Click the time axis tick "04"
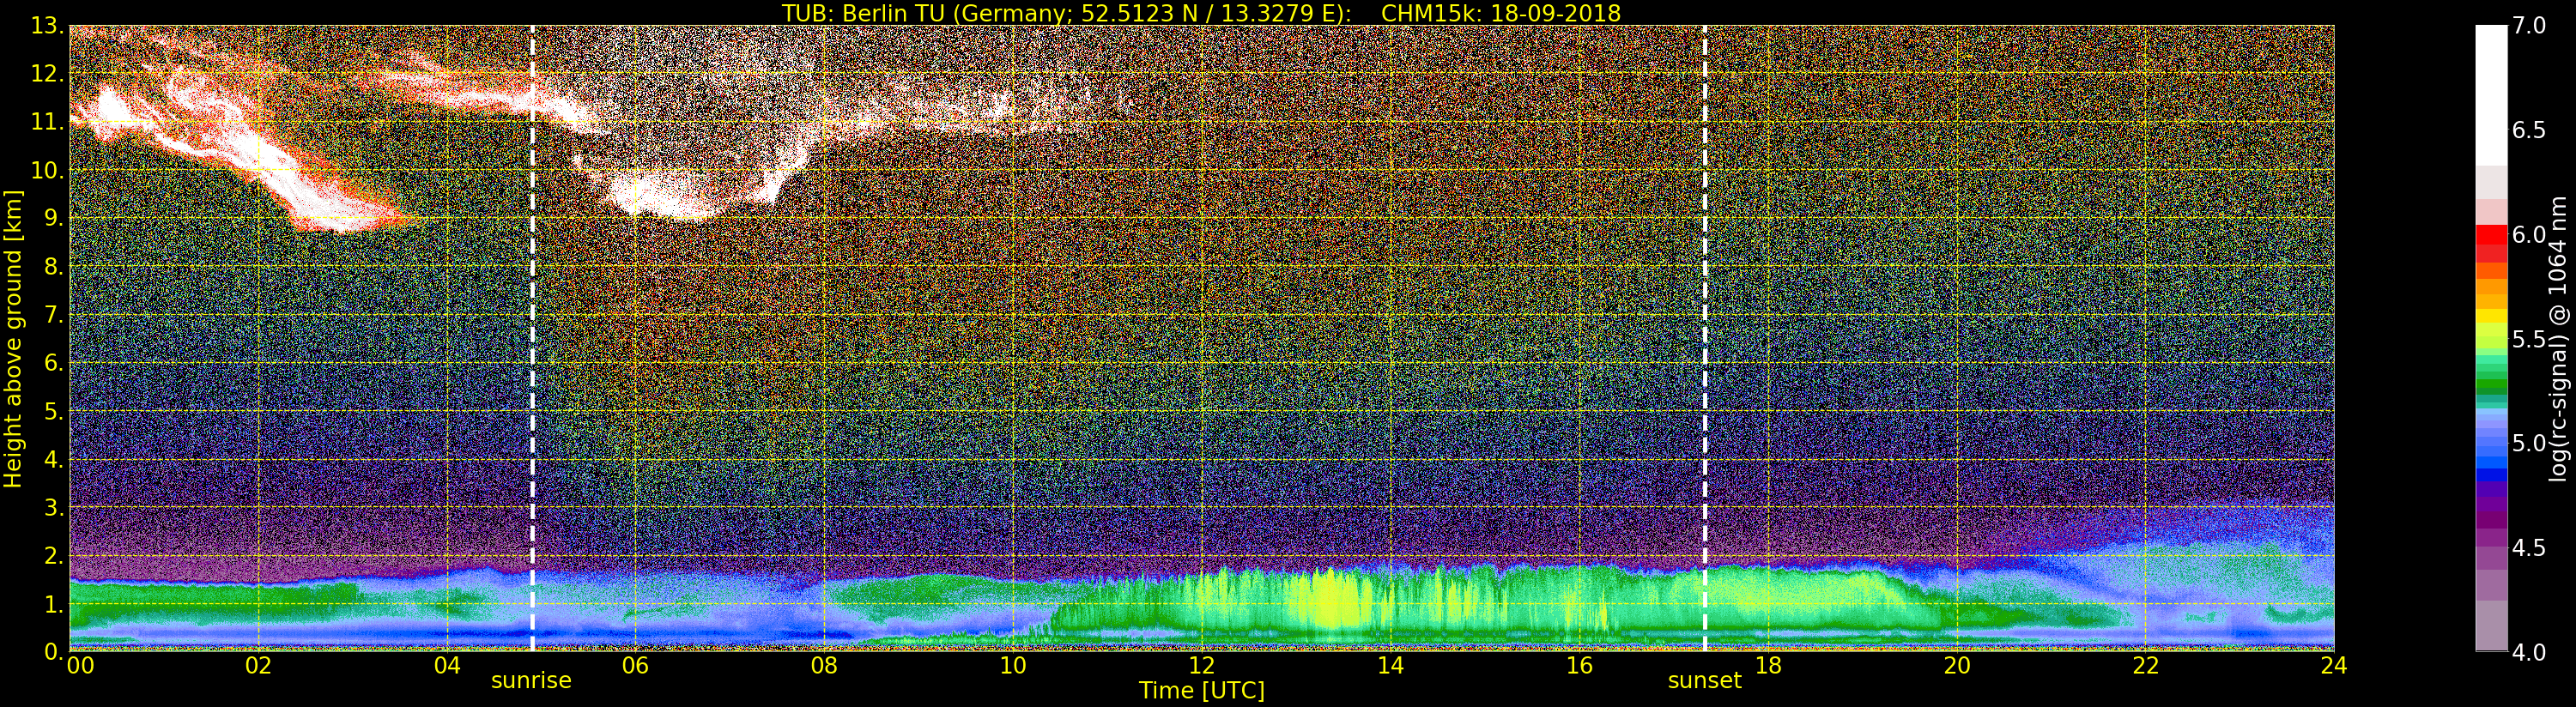The image size is (2576, 707). pyautogui.click(x=447, y=666)
